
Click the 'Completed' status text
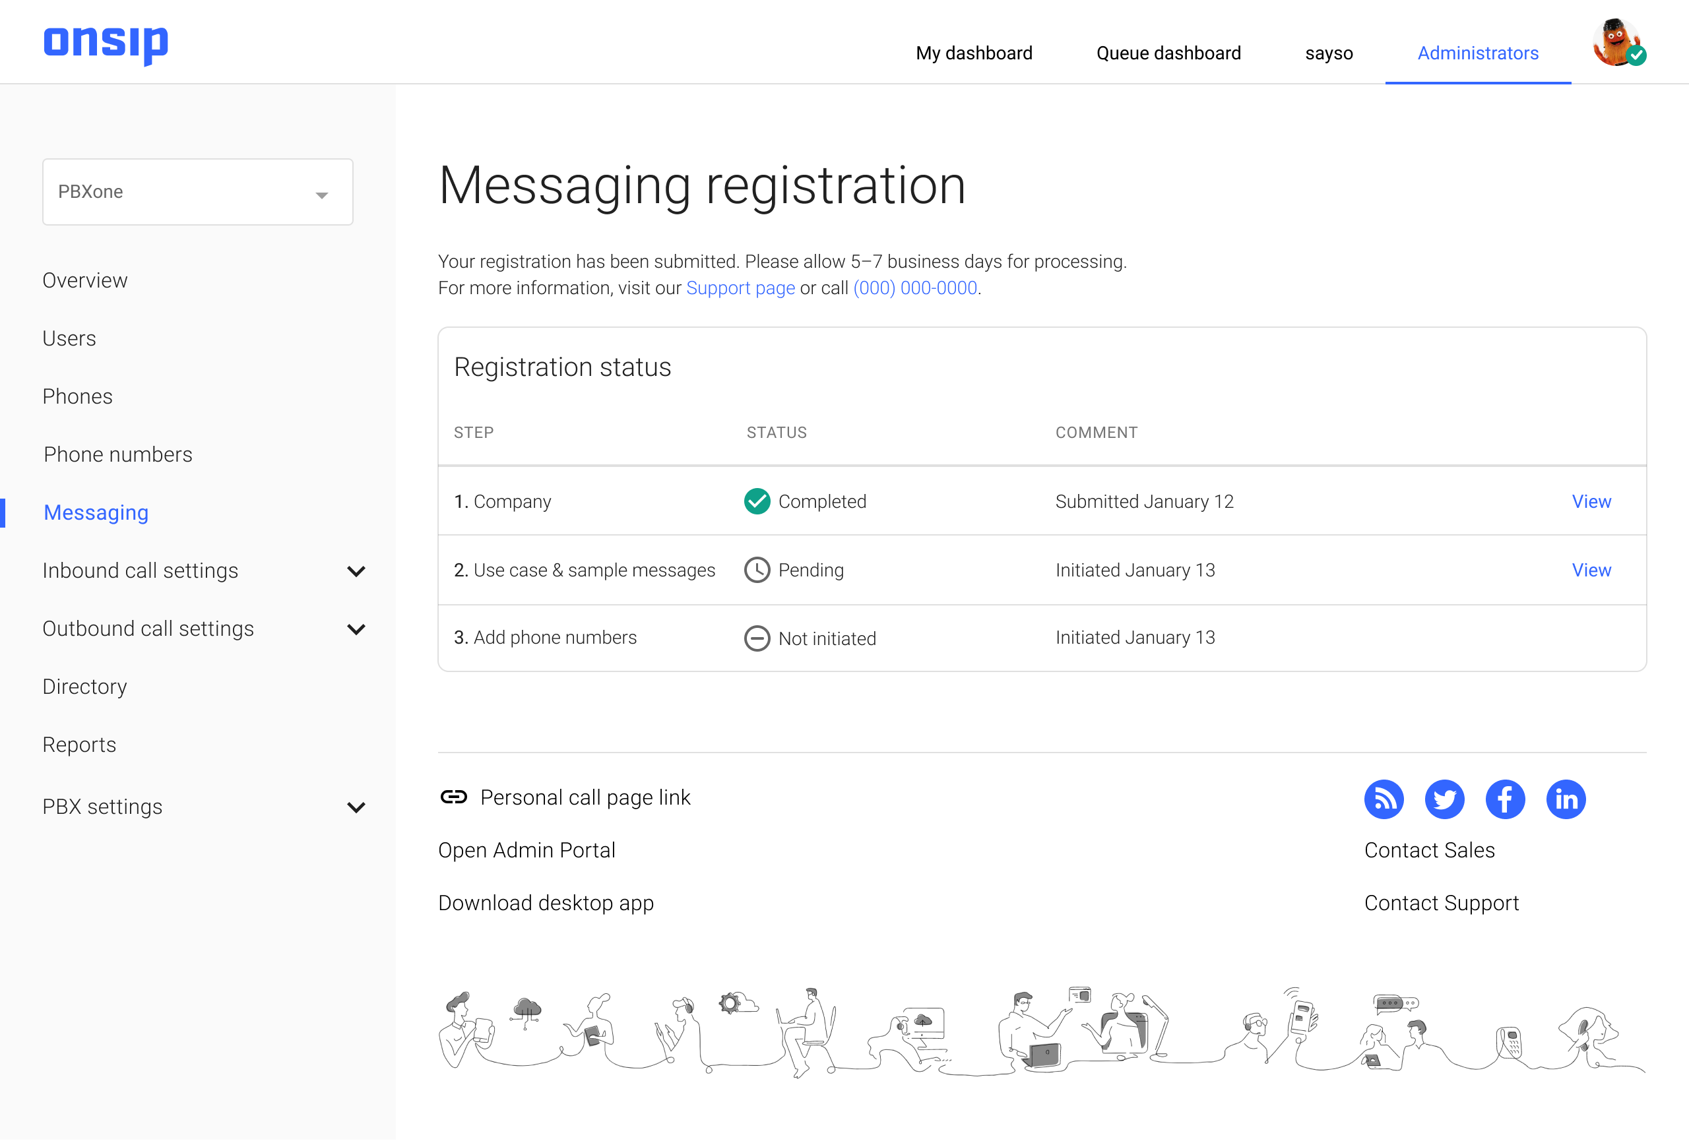coord(822,502)
